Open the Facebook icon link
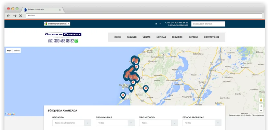 pyautogui.click(x=160, y=24)
